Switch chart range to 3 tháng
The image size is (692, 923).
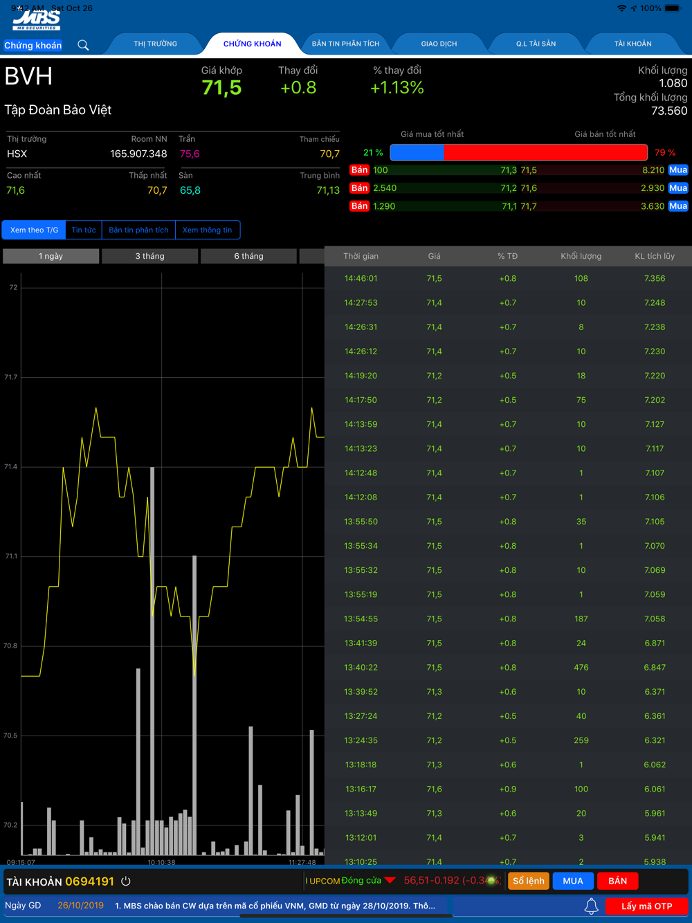(x=149, y=256)
